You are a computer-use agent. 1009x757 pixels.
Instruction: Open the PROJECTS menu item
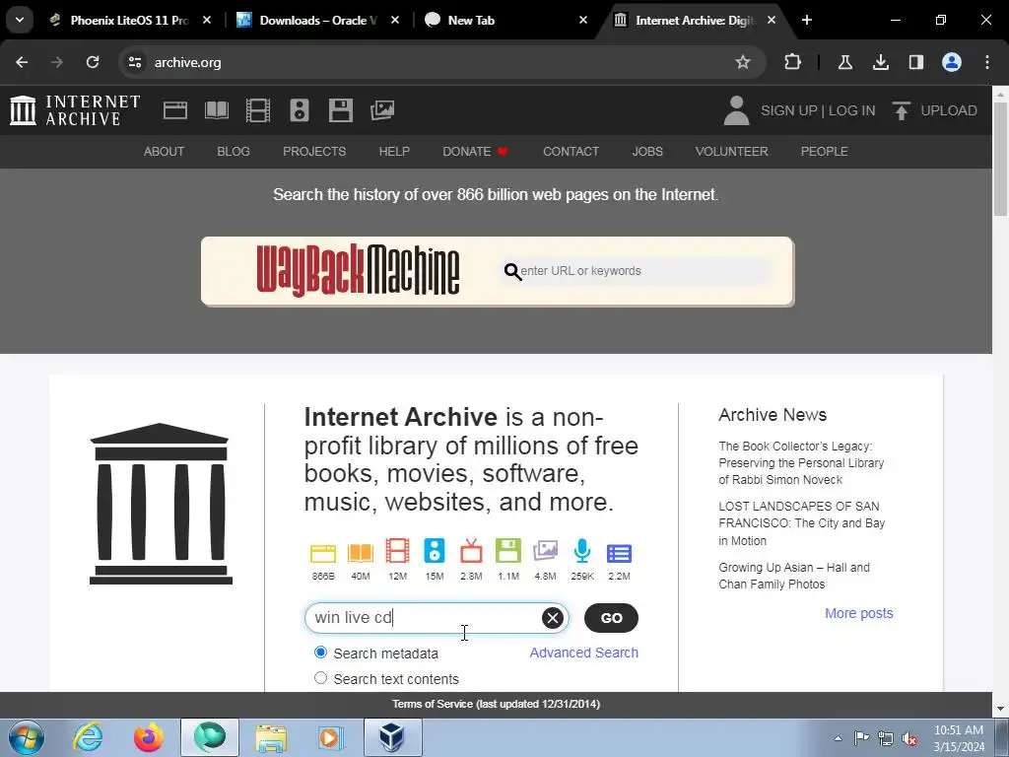(x=314, y=151)
